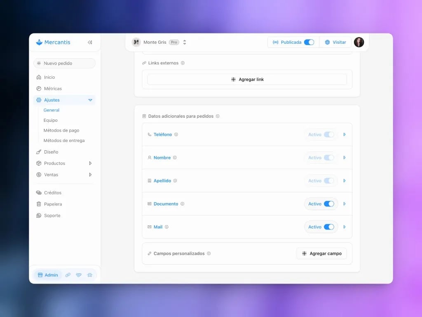
Task: Expand the Mail row arrow
Action: pyautogui.click(x=345, y=227)
